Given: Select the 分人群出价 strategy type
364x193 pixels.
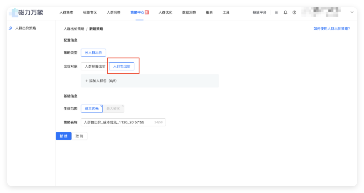Looking at the screenshot, I should [x=93, y=53].
